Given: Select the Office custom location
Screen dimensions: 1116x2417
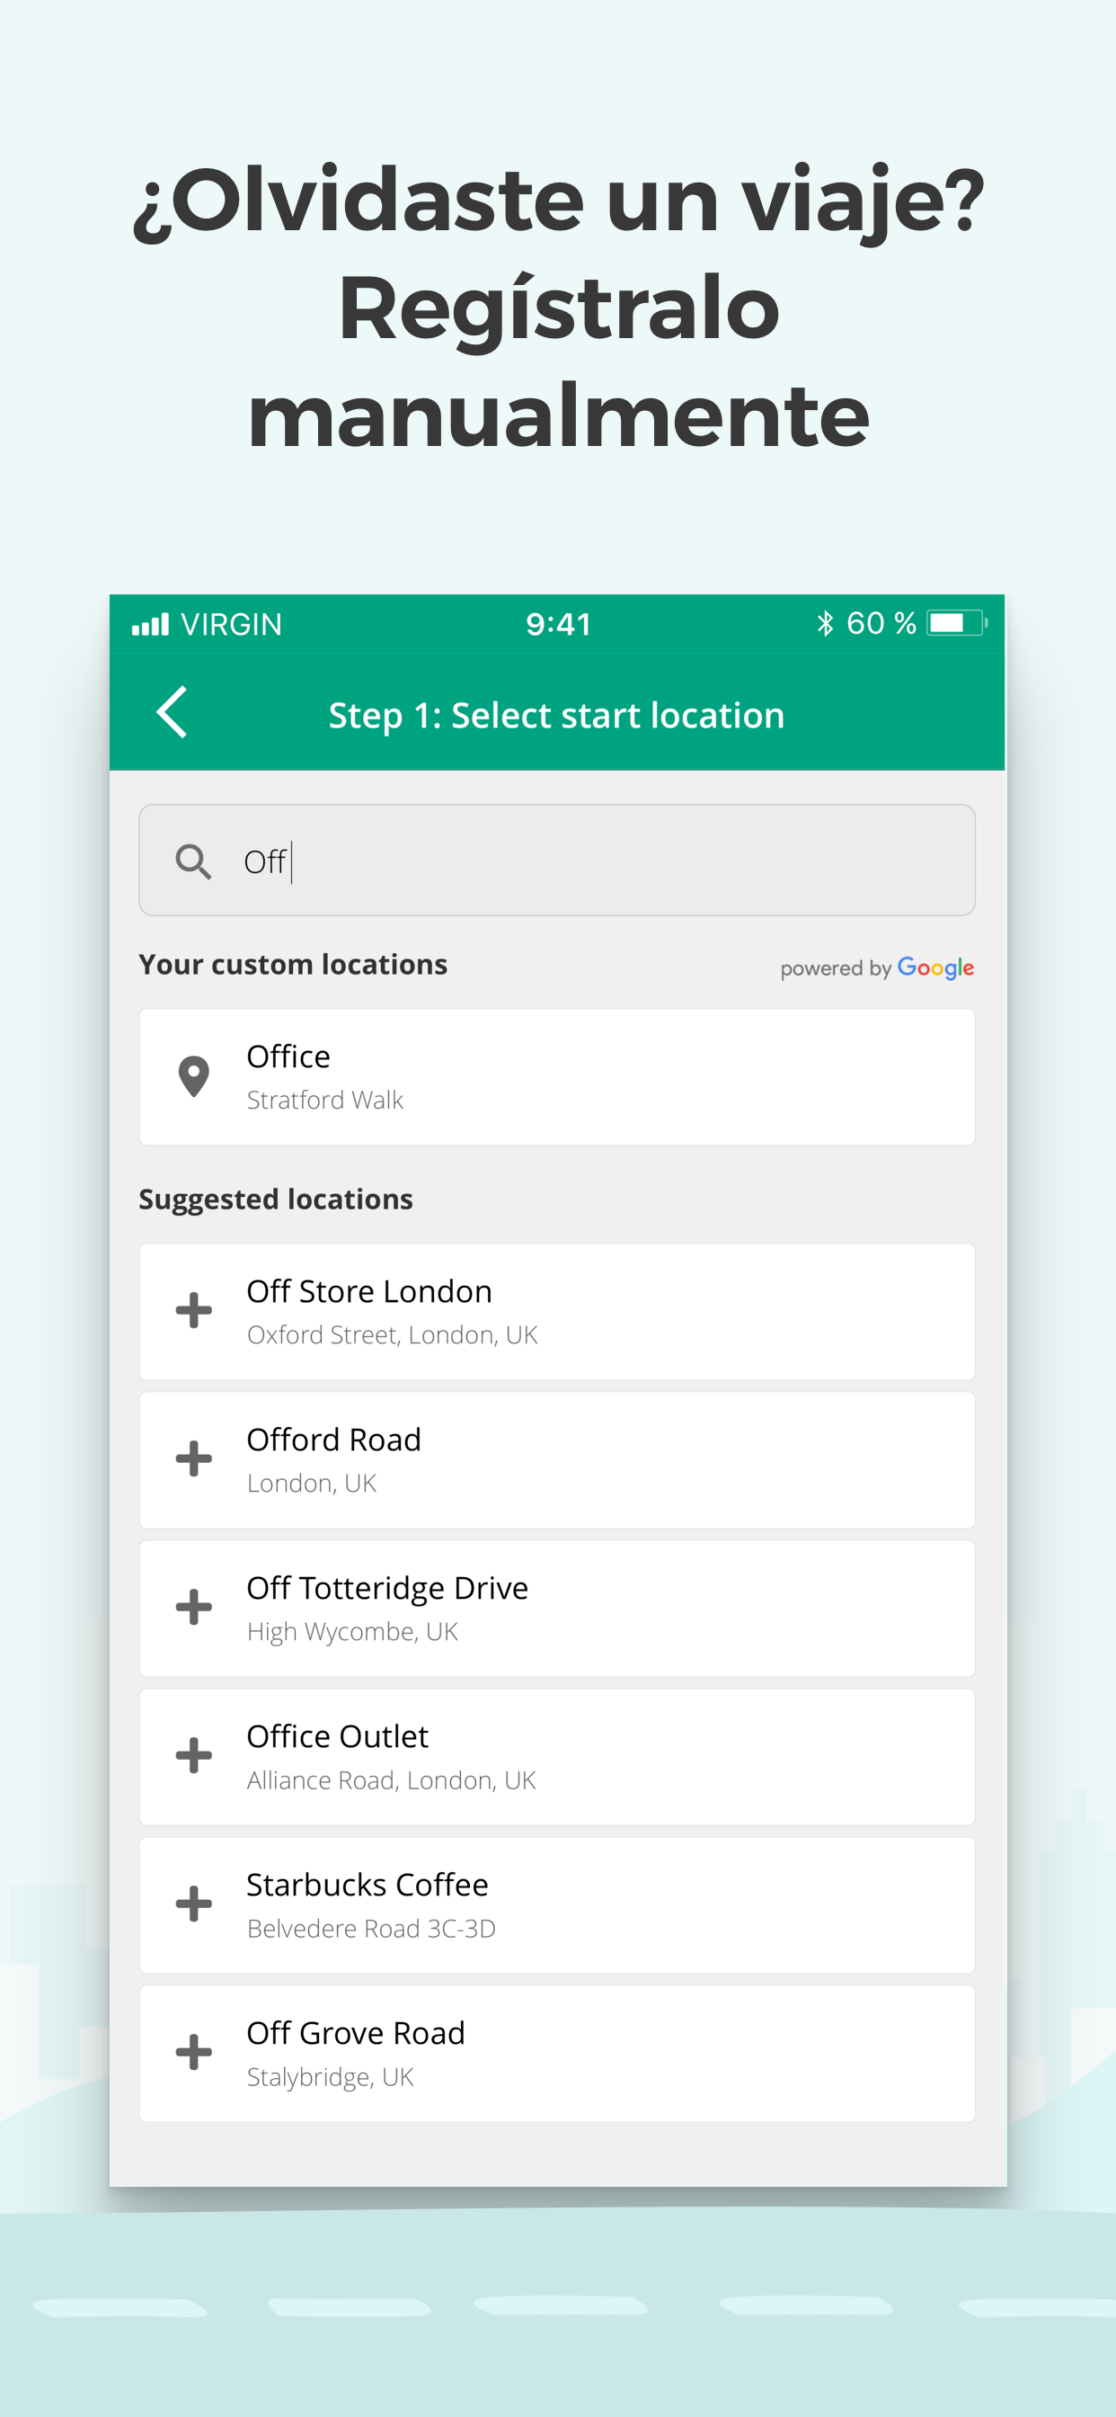Looking at the screenshot, I should click(557, 1077).
